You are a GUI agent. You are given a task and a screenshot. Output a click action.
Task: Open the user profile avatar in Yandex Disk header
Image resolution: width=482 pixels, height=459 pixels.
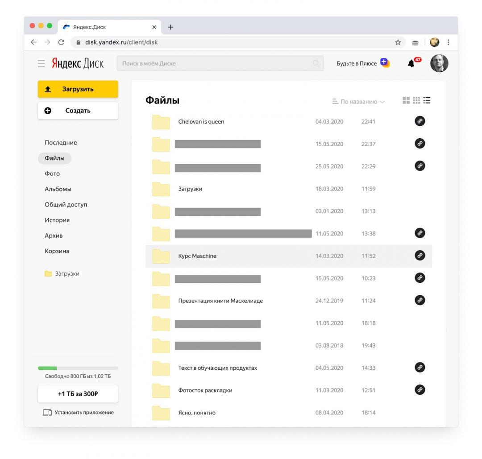439,63
